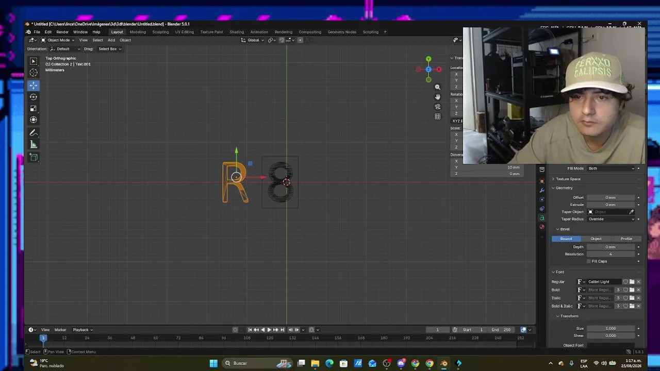Click the font Size field

pos(612,329)
